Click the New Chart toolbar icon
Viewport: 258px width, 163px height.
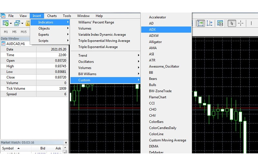coord(5,23)
